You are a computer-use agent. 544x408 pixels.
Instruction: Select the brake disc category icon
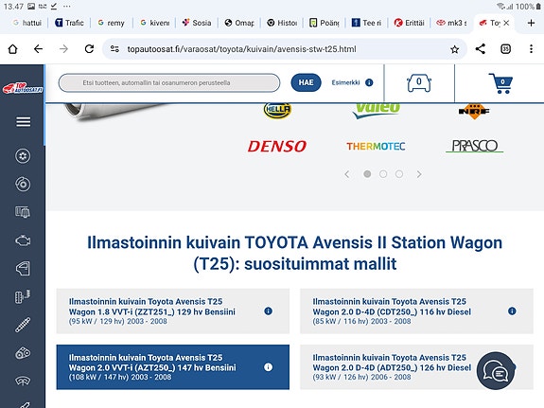[x=23, y=184]
